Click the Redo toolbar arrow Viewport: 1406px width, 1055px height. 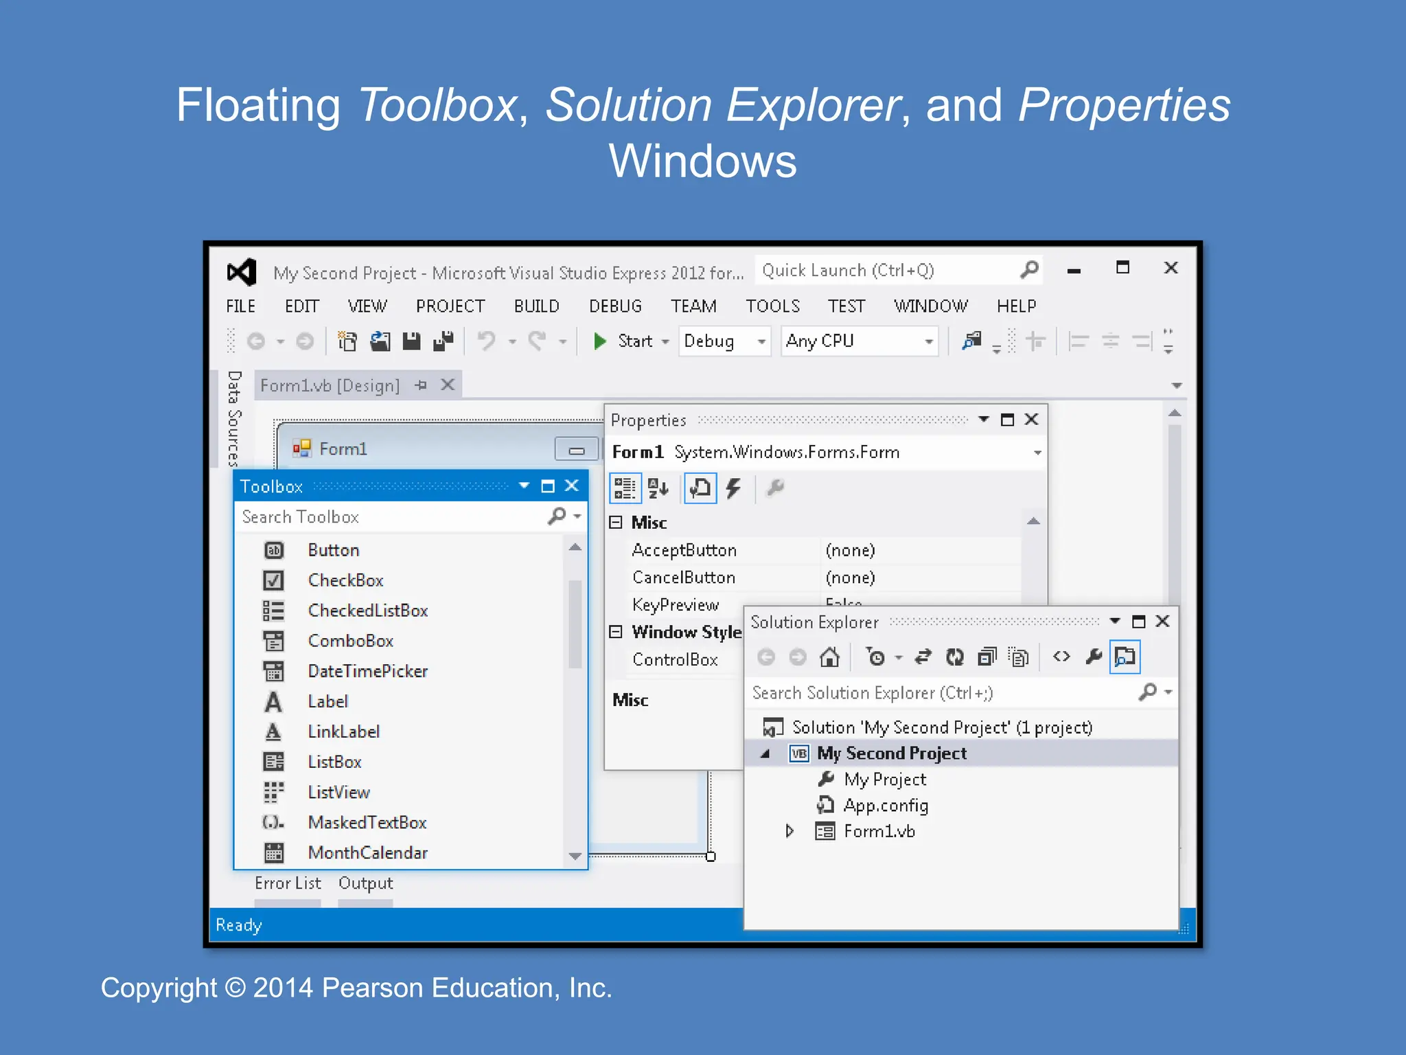pos(537,341)
